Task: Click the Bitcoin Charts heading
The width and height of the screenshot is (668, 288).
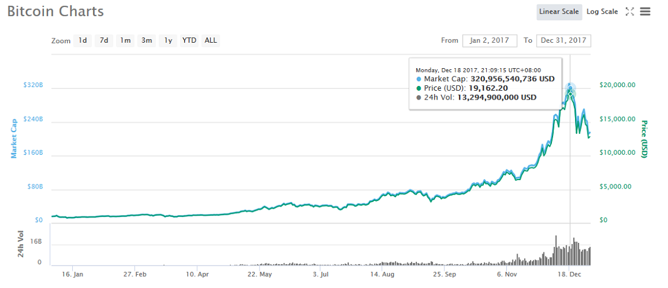Action: 56,11
